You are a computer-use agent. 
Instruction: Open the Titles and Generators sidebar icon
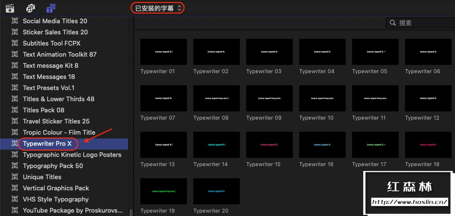(x=51, y=8)
